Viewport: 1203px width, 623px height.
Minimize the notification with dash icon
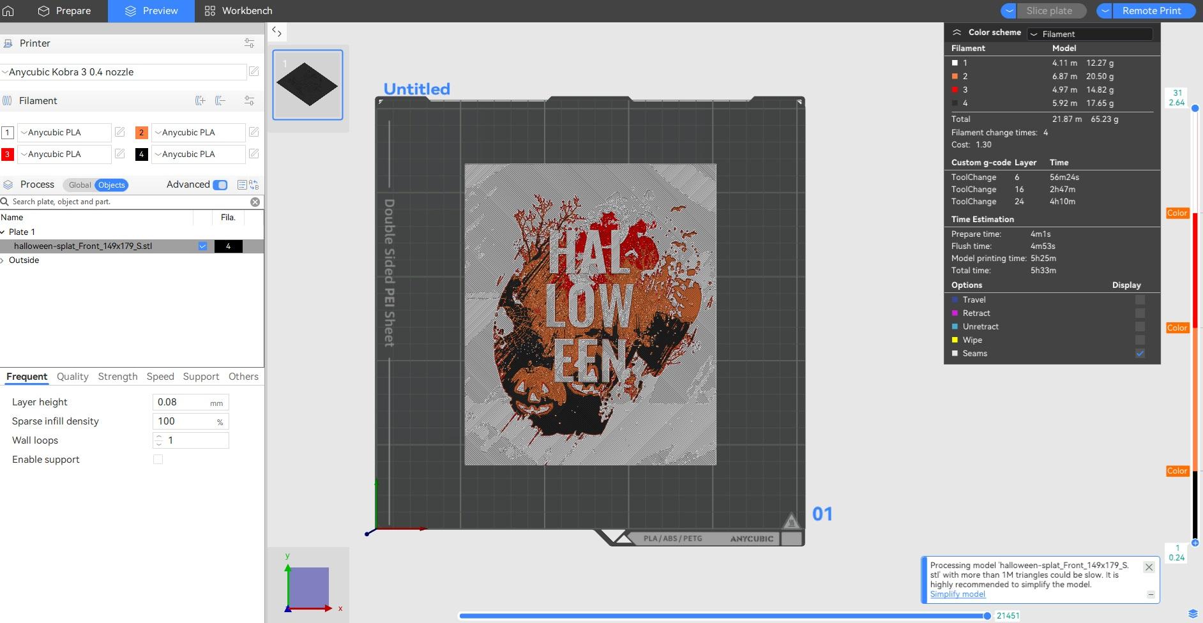coord(1151,594)
